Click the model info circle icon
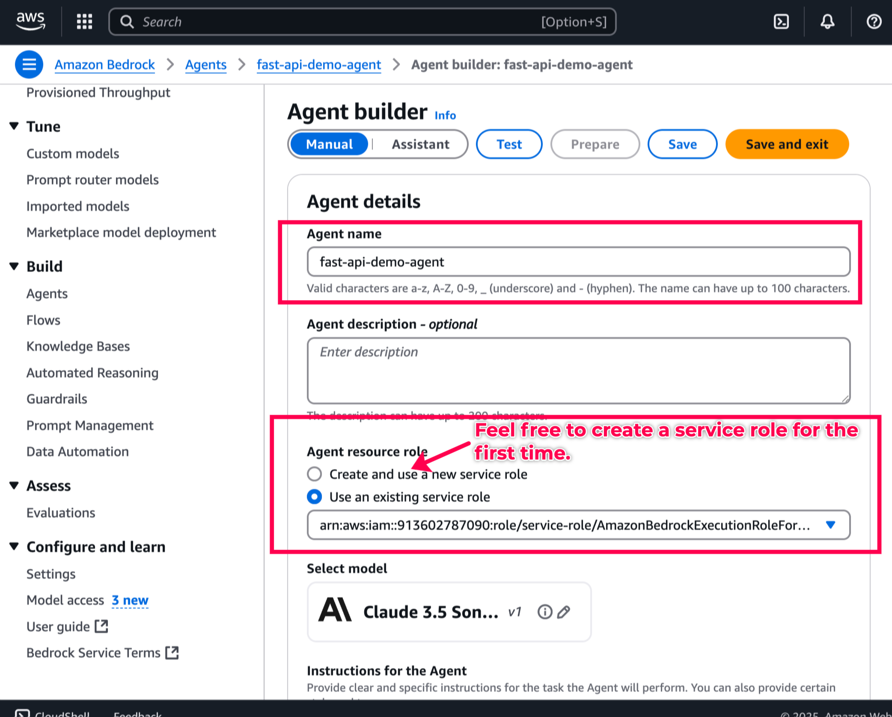 click(544, 612)
